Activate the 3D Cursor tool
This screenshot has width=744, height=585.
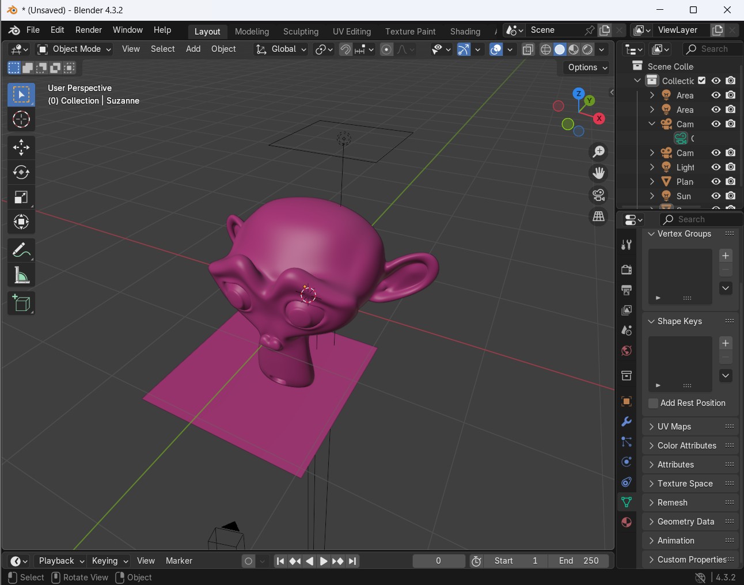(21, 119)
